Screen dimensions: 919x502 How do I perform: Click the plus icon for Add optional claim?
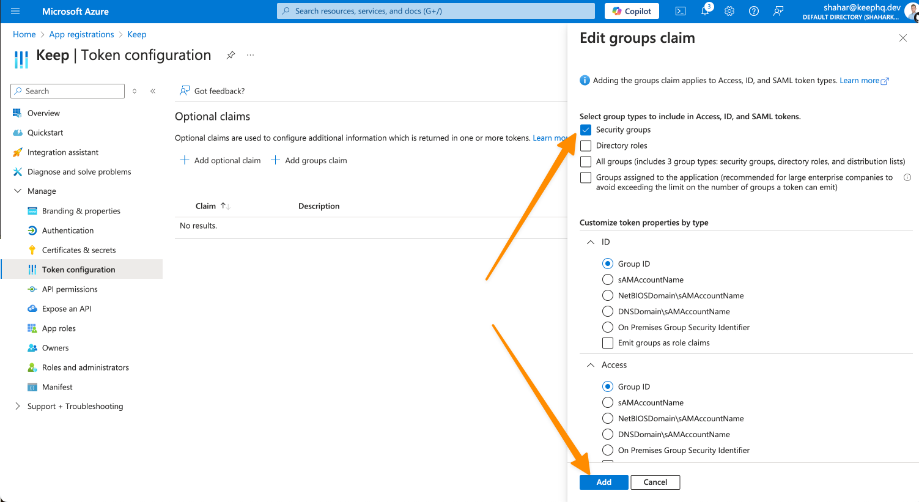[x=185, y=160]
